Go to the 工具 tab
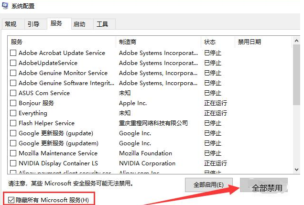The width and height of the screenshot is (304, 205). (102, 24)
